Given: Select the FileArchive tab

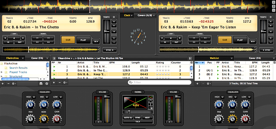Looking at the screenshot, I should 12,58.
